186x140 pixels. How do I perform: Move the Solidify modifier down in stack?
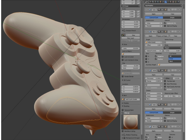click(176, 70)
